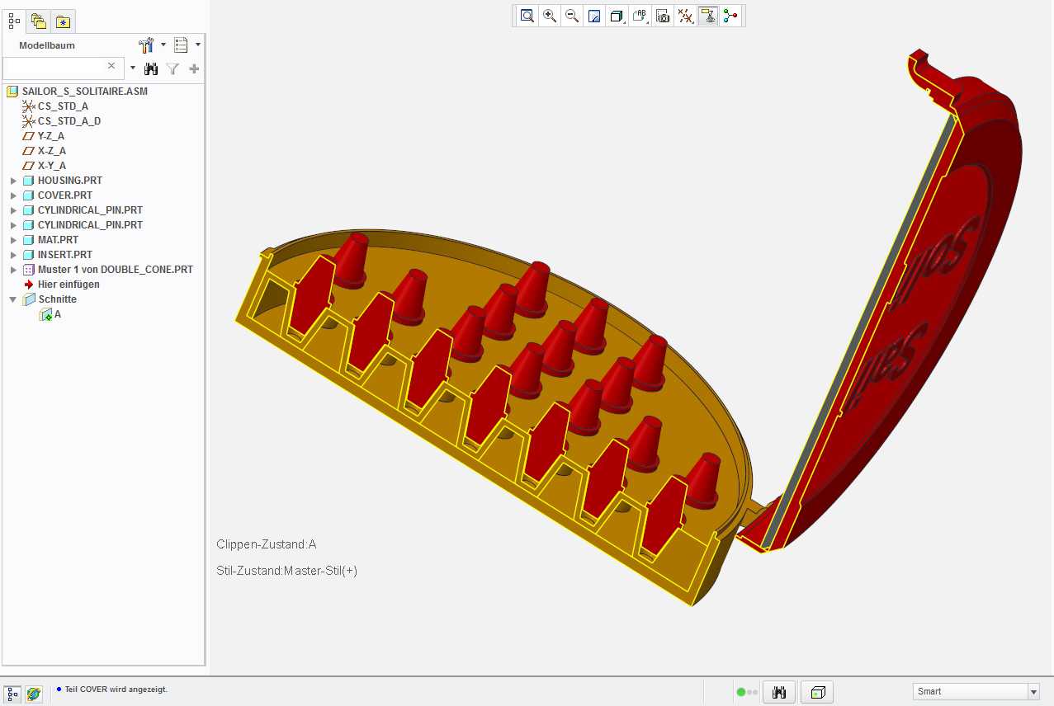Expand the first CYLINDRICAL_PIN.PRT node
The height and width of the screenshot is (706, 1054).
13,210
